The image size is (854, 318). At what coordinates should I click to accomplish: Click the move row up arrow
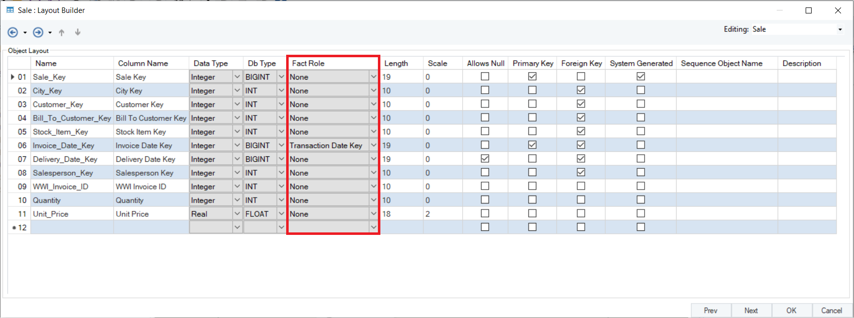[62, 32]
